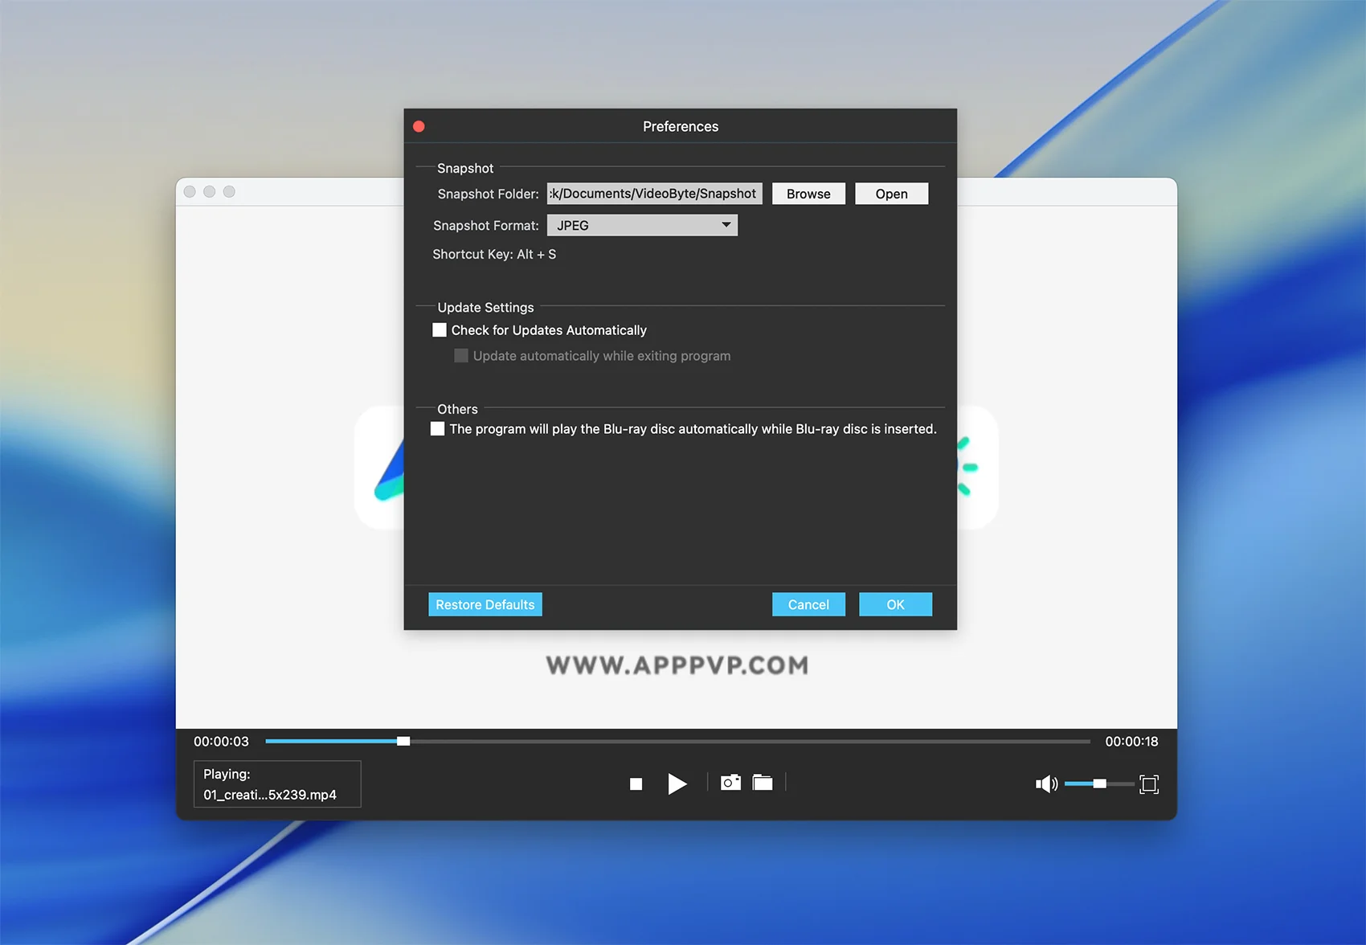Screen dimensions: 1366x945
Task: Click the volume slider handle
Action: (x=1099, y=783)
